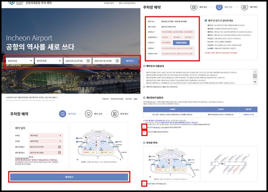The image size is (268, 192).
Task: Click the vehicle number input field
Action: click(x=178, y=32)
